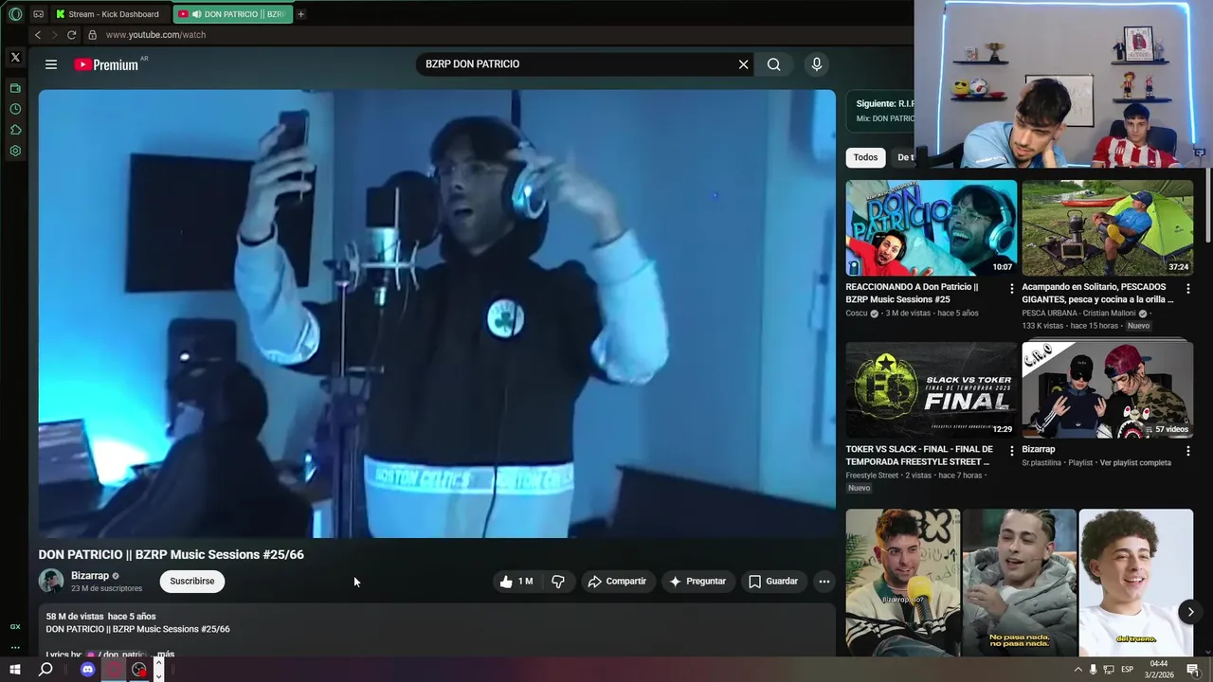Clear the search query with X
Image resolution: width=1213 pixels, height=682 pixels.
coord(744,64)
